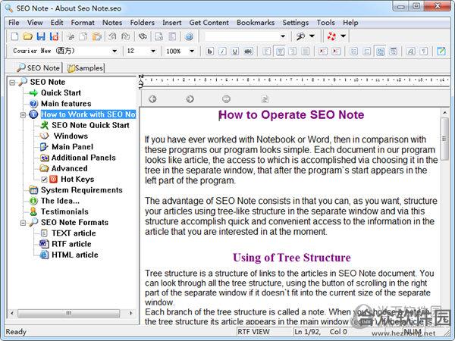This screenshot has height=341, width=455.
Task: Collapse the root SEO Note tree node
Action: point(12,83)
